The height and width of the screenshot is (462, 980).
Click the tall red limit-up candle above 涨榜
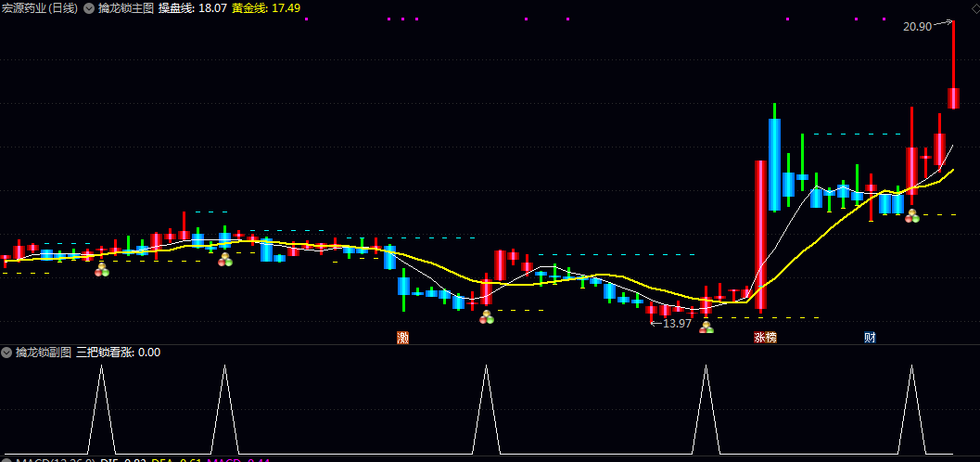pos(760,235)
